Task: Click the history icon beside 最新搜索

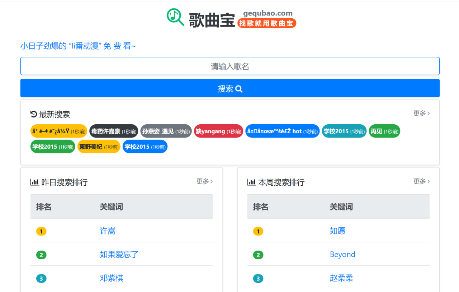Action: click(x=34, y=114)
